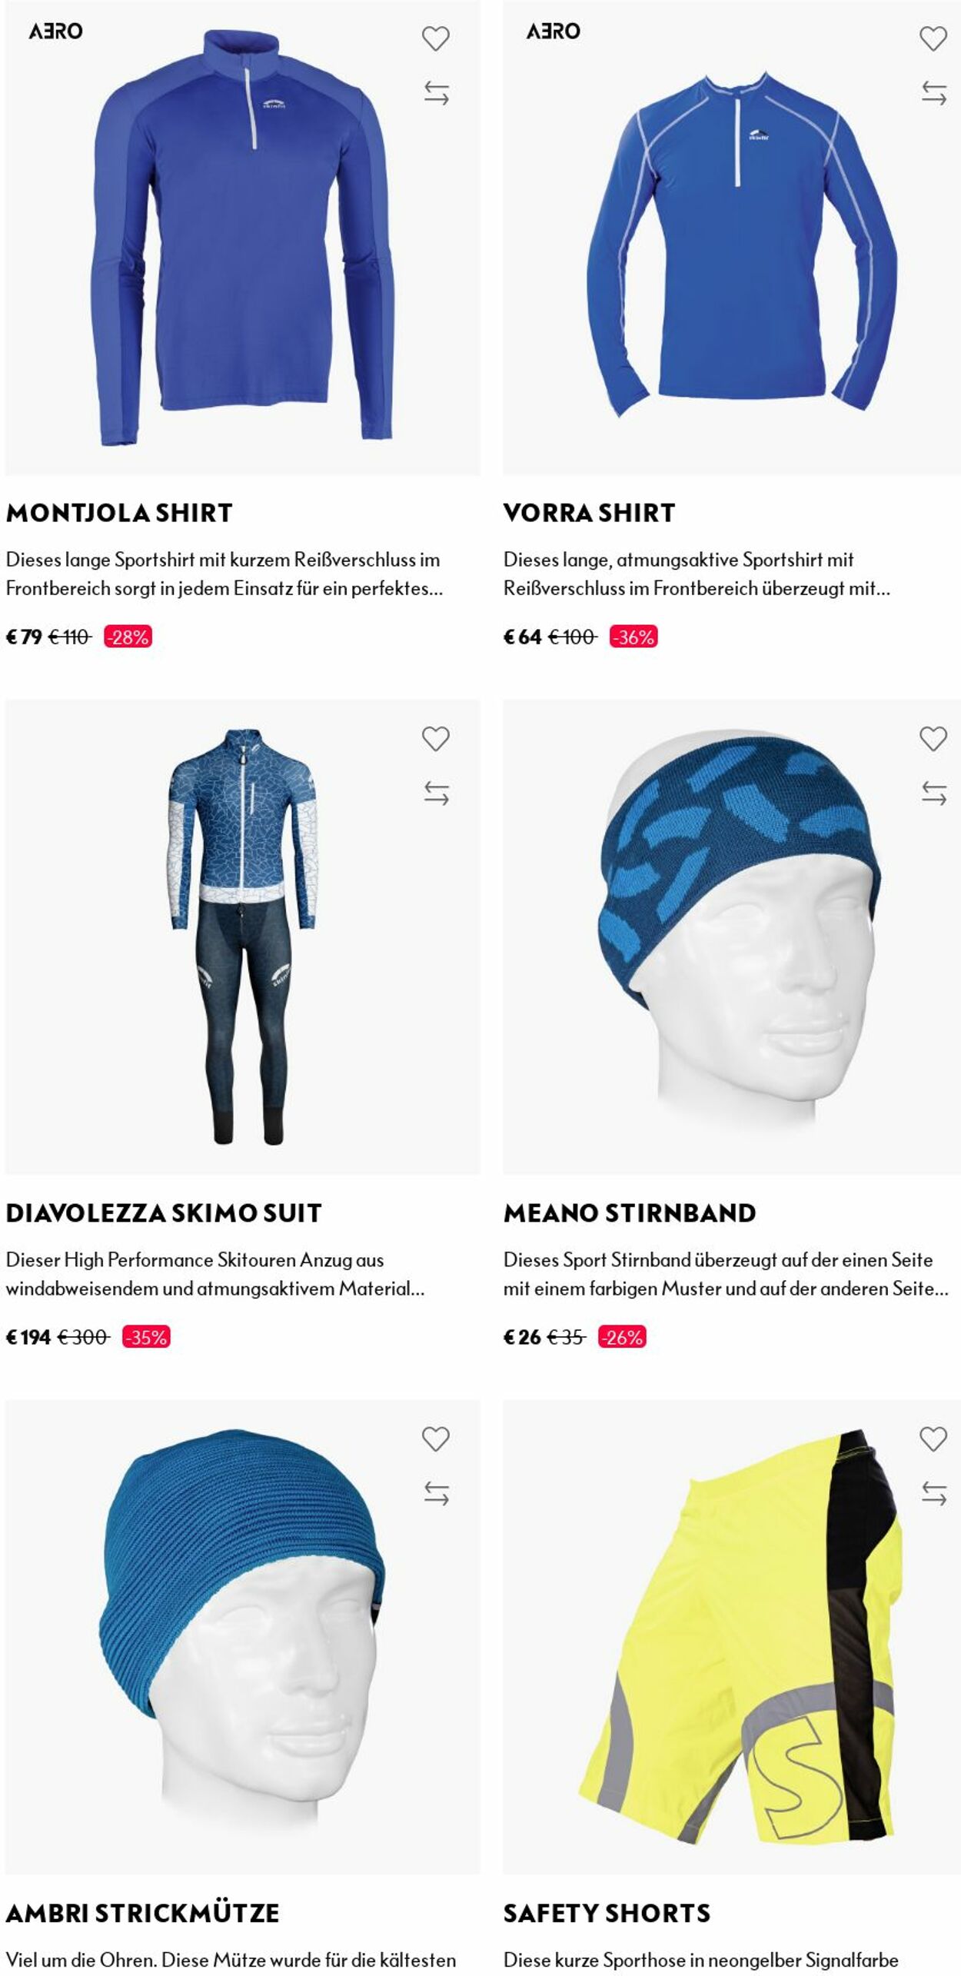Select the Ambri Strickmütze title
The width and height of the screenshot is (961, 1976).
142,1913
